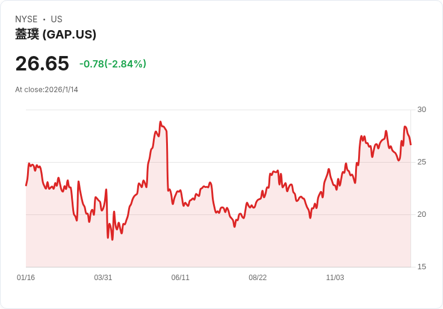This screenshot has height=309, width=443.
Task: Click the NYSE exchange label
Action: pyautogui.click(x=26, y=19)
